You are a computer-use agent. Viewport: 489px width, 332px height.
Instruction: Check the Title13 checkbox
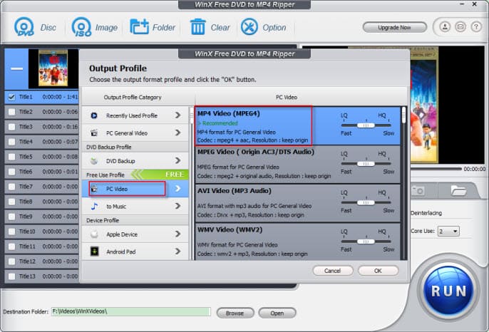click(x=11, y=276)
